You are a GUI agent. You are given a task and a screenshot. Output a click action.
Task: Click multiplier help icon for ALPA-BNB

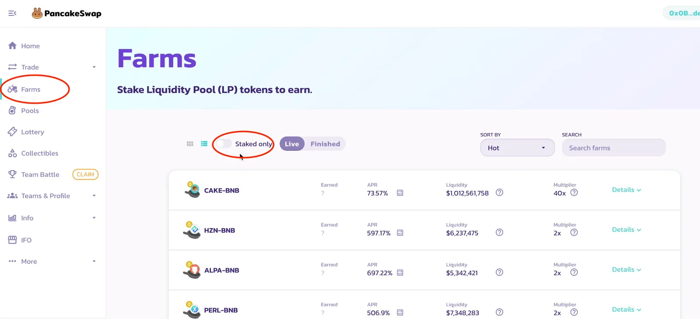[574, 272]
